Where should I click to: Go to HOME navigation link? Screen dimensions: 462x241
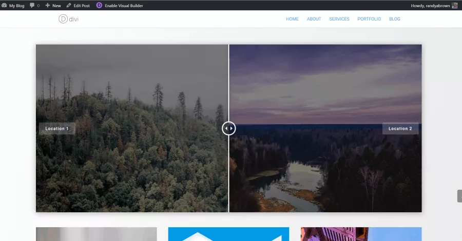292,19
